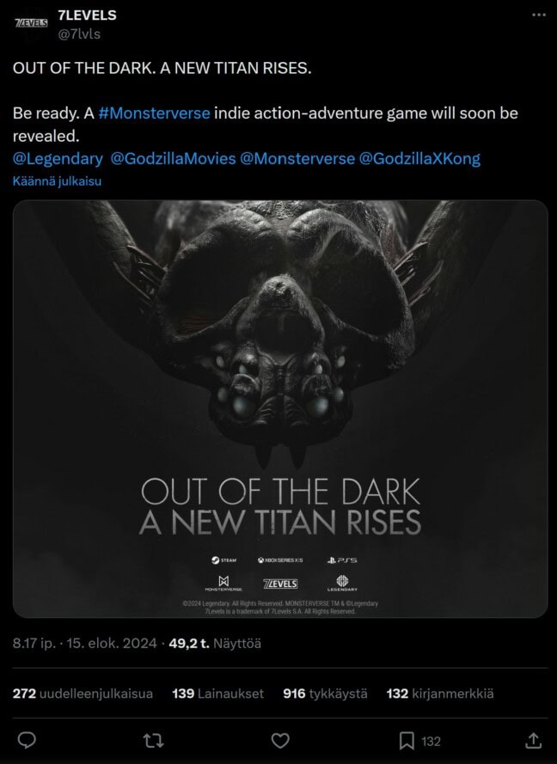Open the @GodzillaXKong mention link
Screen dimensions: 557x764
click(419, 158)
